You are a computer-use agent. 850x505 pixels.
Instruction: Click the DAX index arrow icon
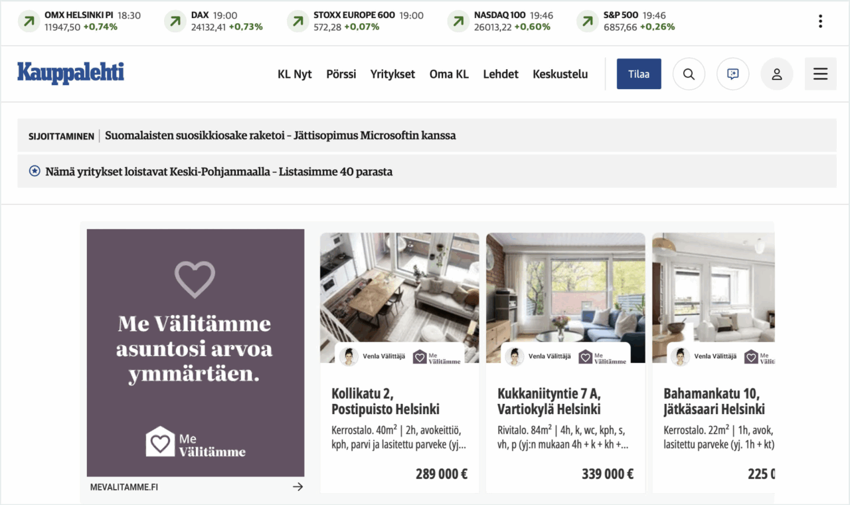click(x=175, y=21)
